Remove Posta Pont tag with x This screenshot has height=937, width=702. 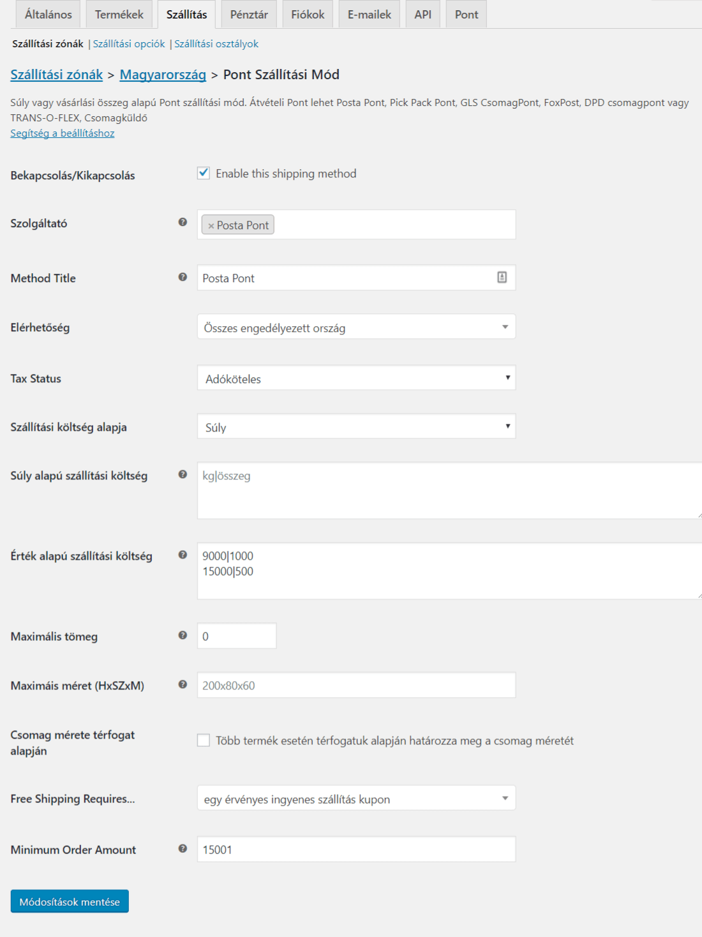tap(211, 225)
